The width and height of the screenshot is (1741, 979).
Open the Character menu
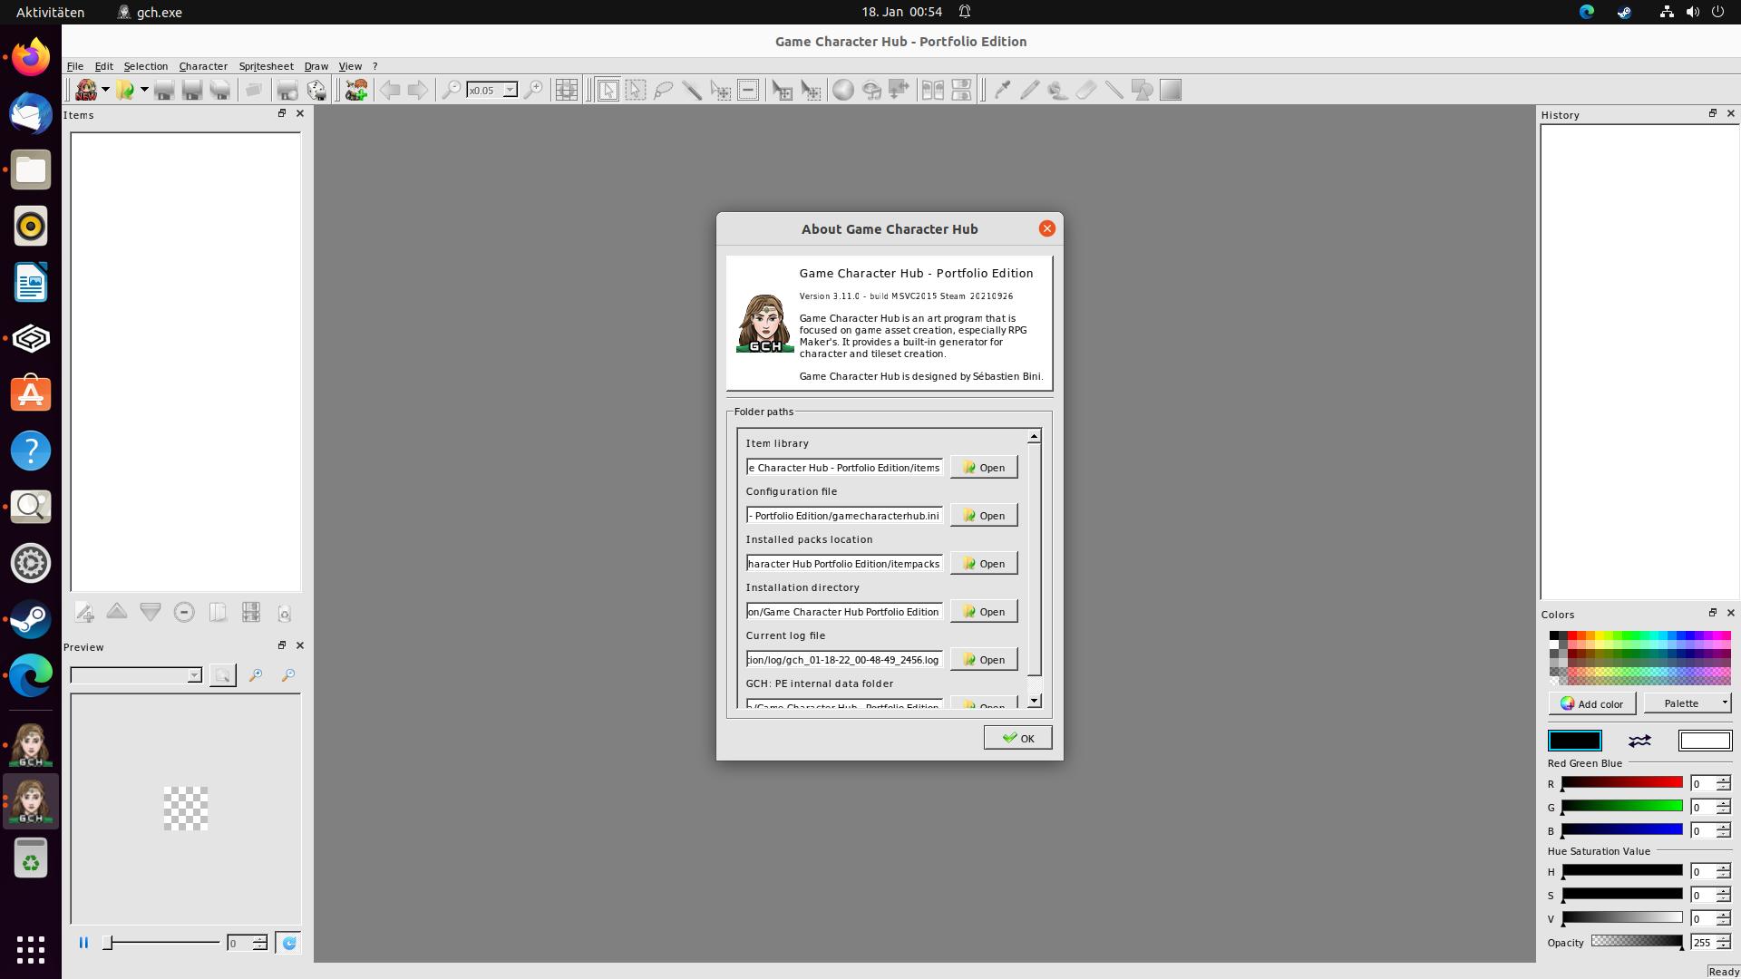point(202,65)
